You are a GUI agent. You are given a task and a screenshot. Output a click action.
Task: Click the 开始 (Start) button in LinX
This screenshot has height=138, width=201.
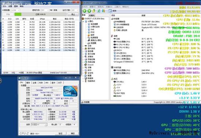[8, 14]
